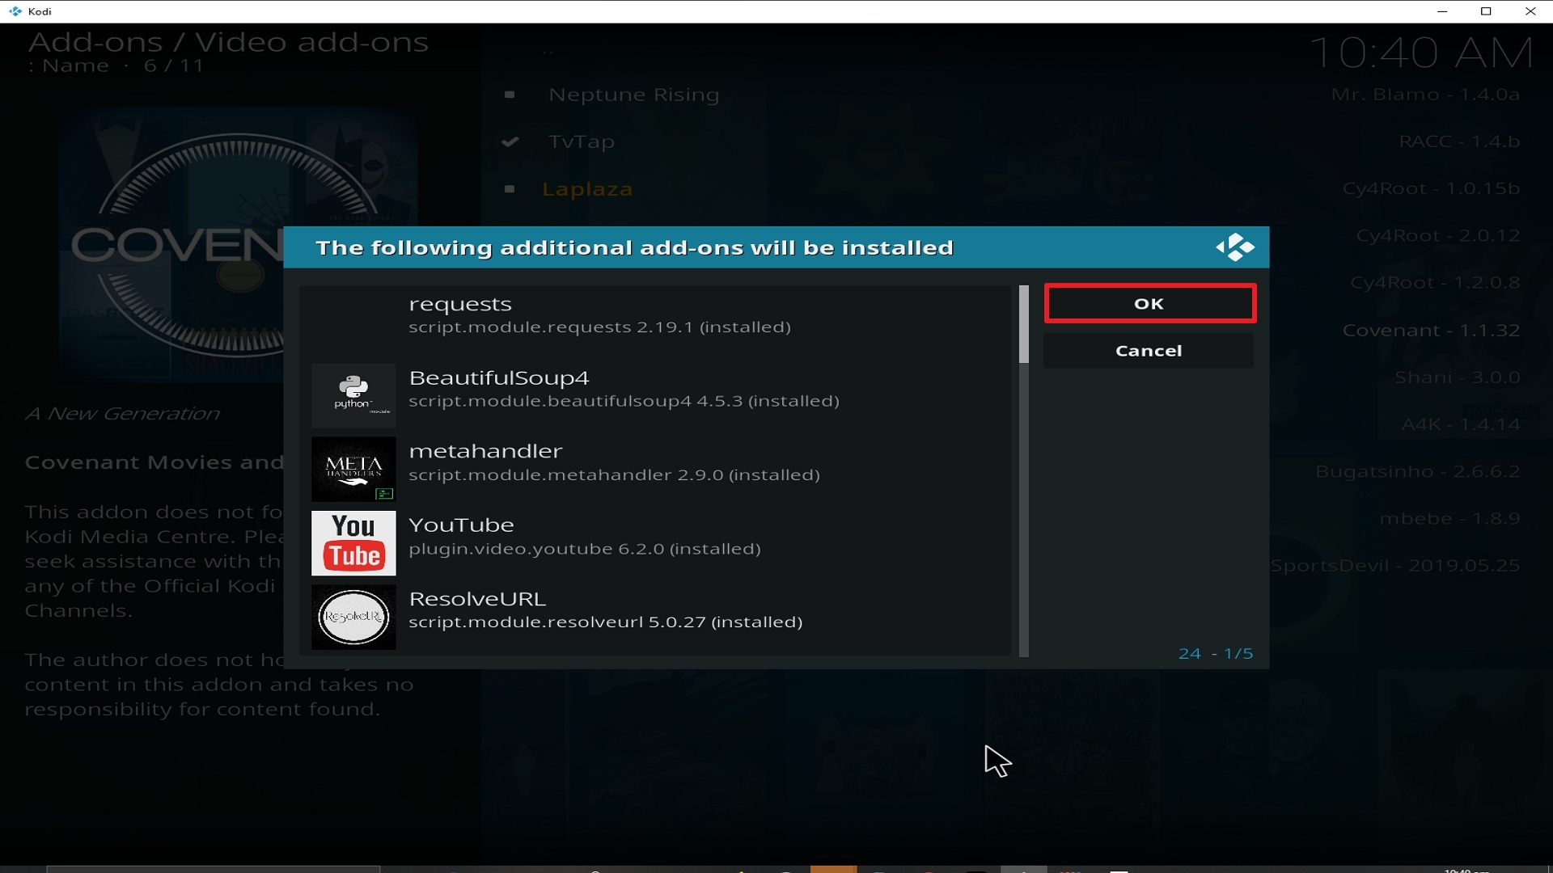
Task: Click 'SportsDevil - 2019.05.25' version entry
Action: coord(1395,566)
